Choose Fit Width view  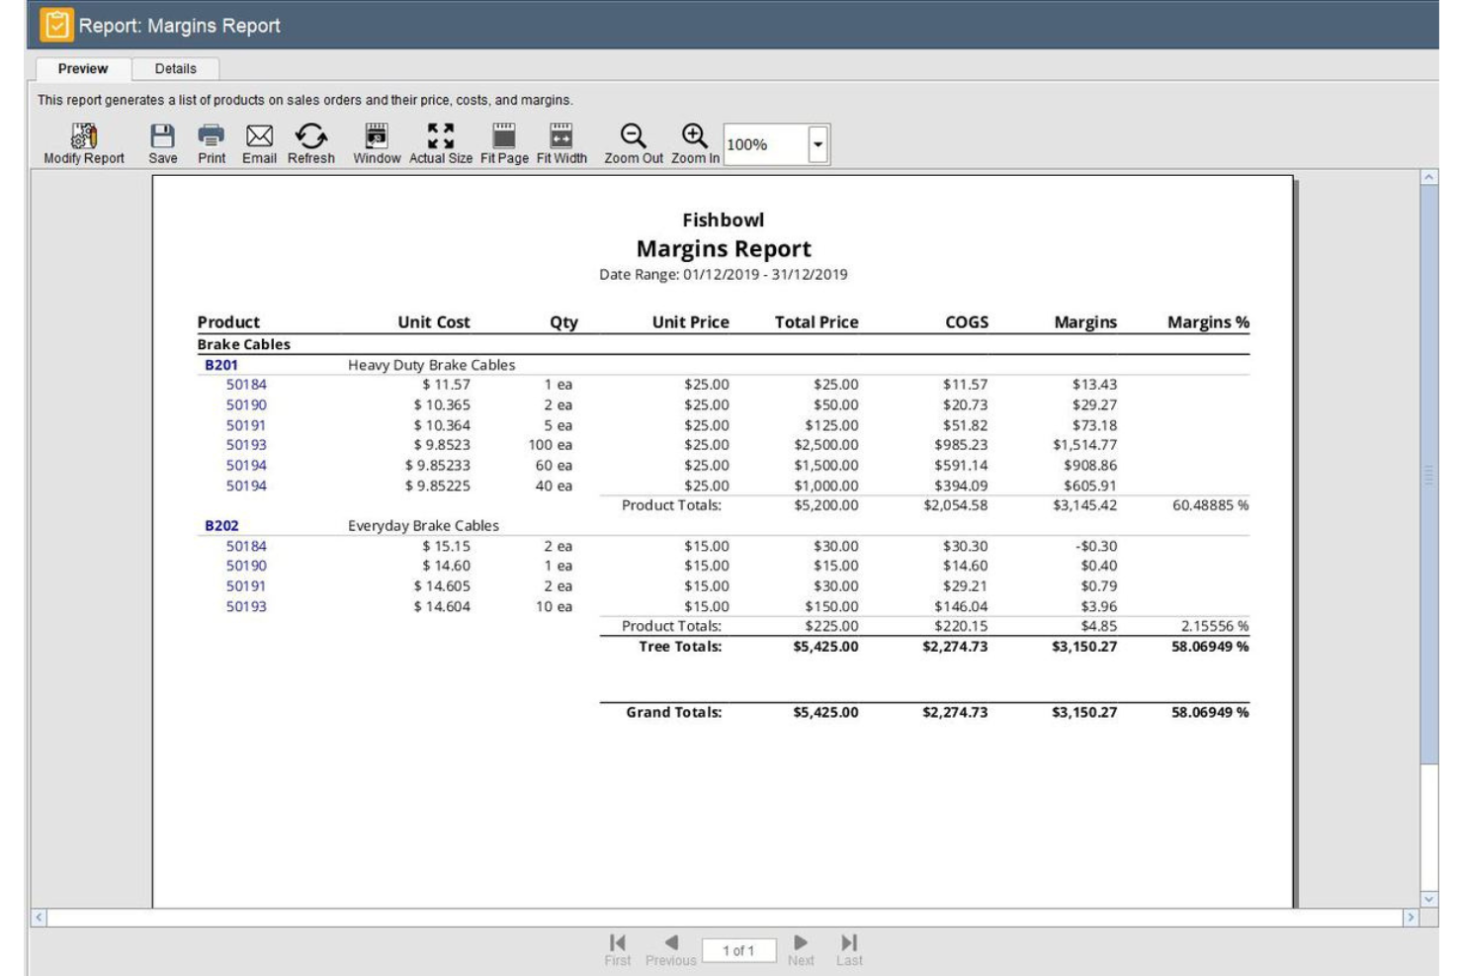pyautogui.click(x=561, y=143)
